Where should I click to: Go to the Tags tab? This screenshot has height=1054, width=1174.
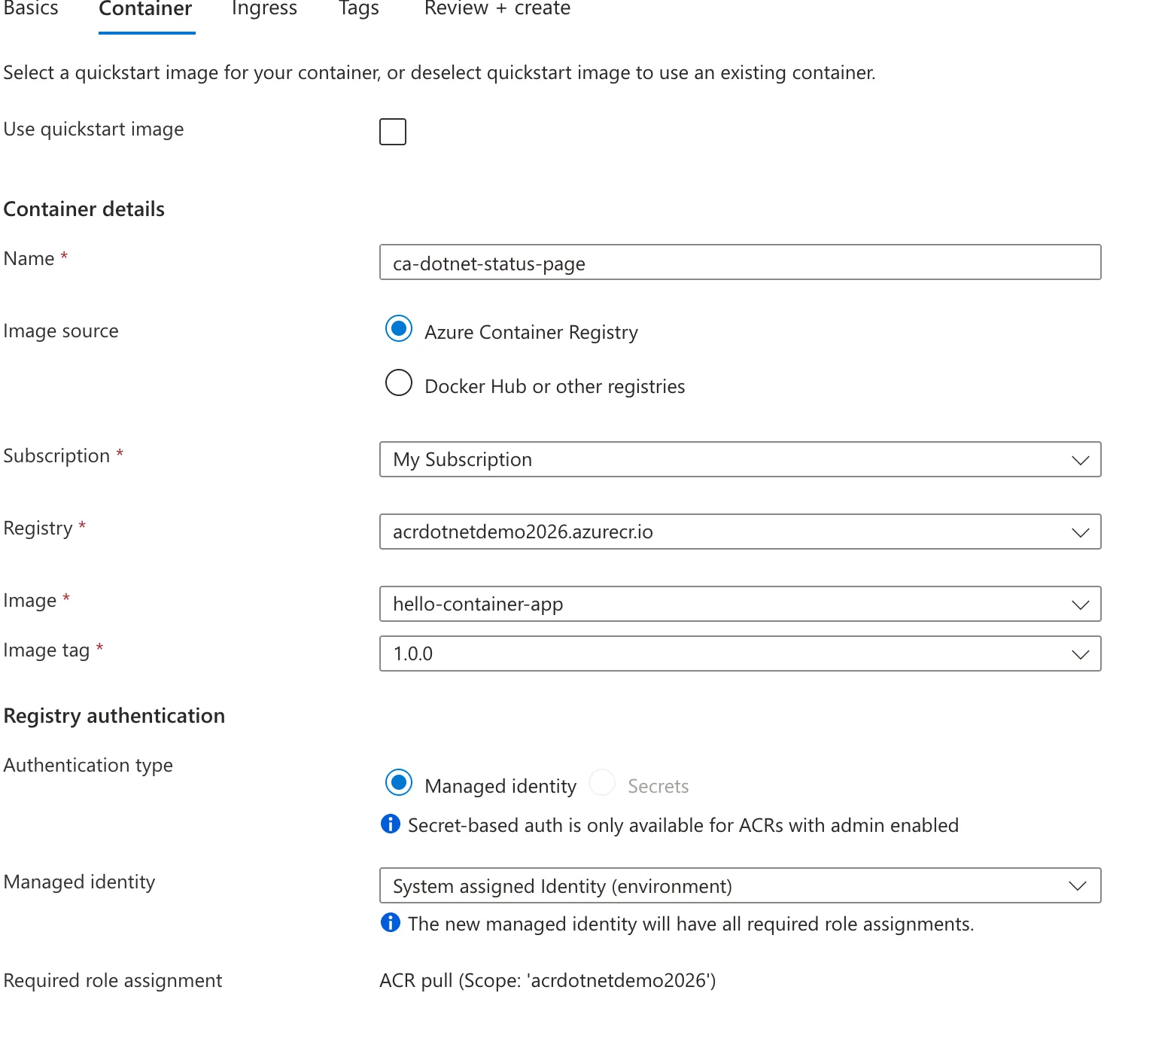[x=359, y=9]
